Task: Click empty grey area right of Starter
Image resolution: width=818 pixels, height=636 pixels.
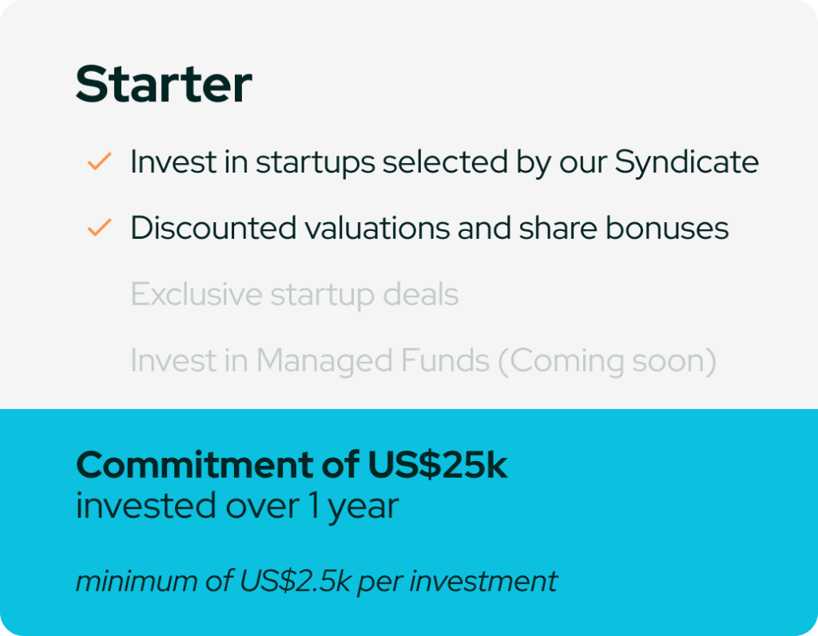Action: coord(522,83)
